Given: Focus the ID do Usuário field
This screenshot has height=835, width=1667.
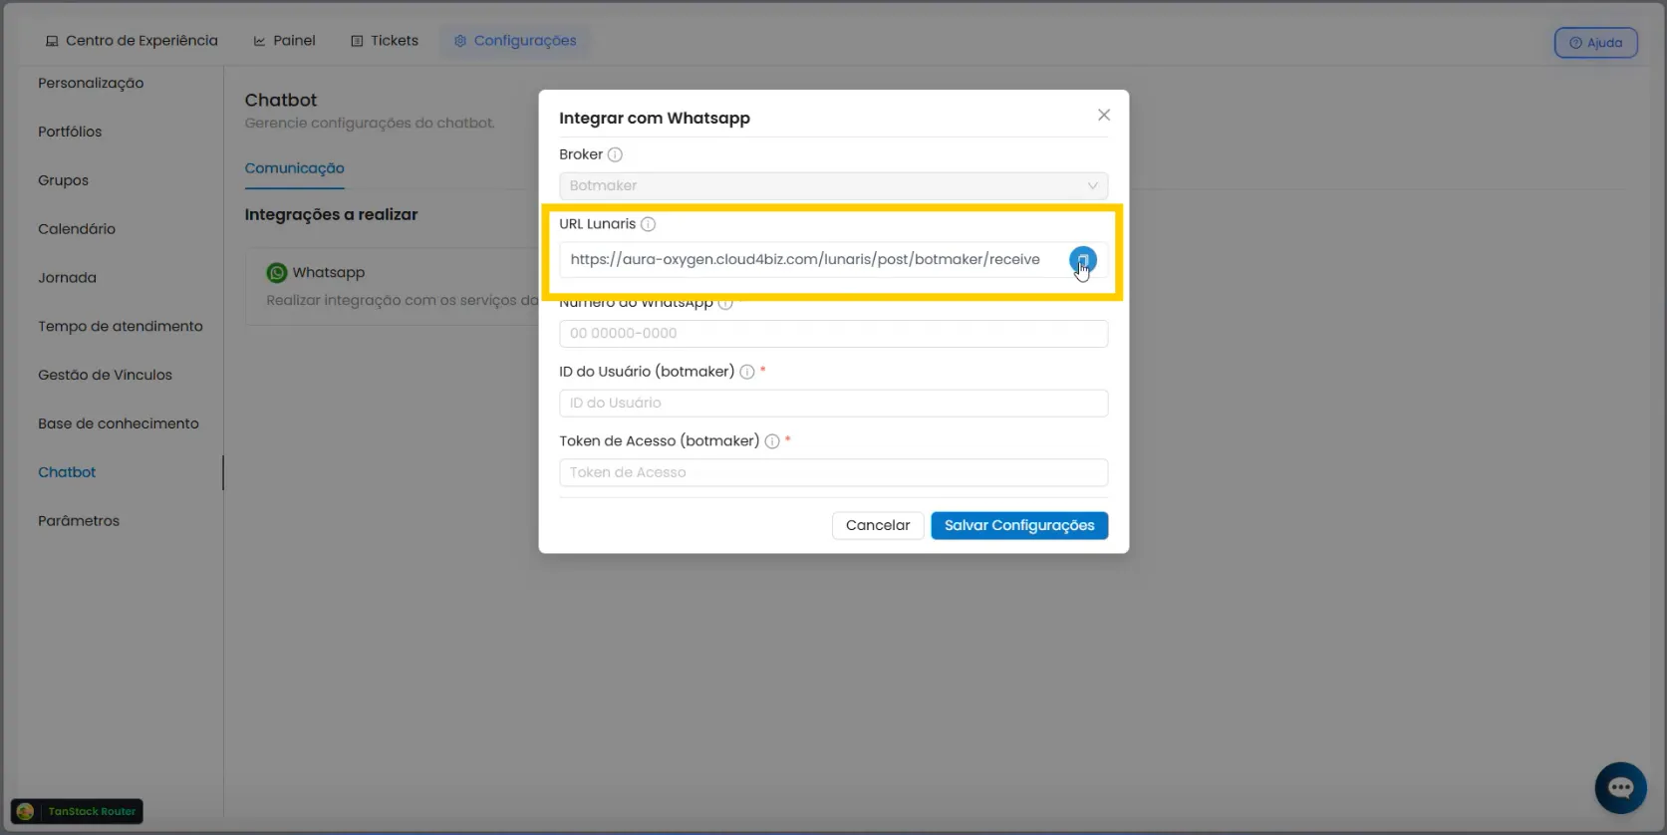Looking at the screenshot, I should (833, 404).
